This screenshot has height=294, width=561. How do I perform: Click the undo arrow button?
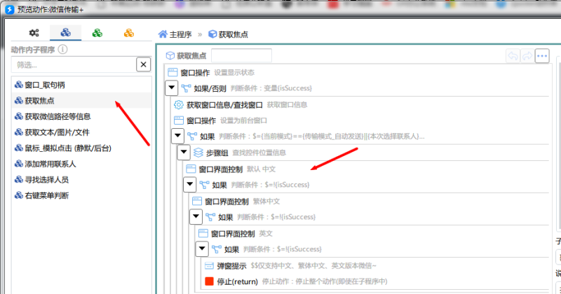click(513, 56)
